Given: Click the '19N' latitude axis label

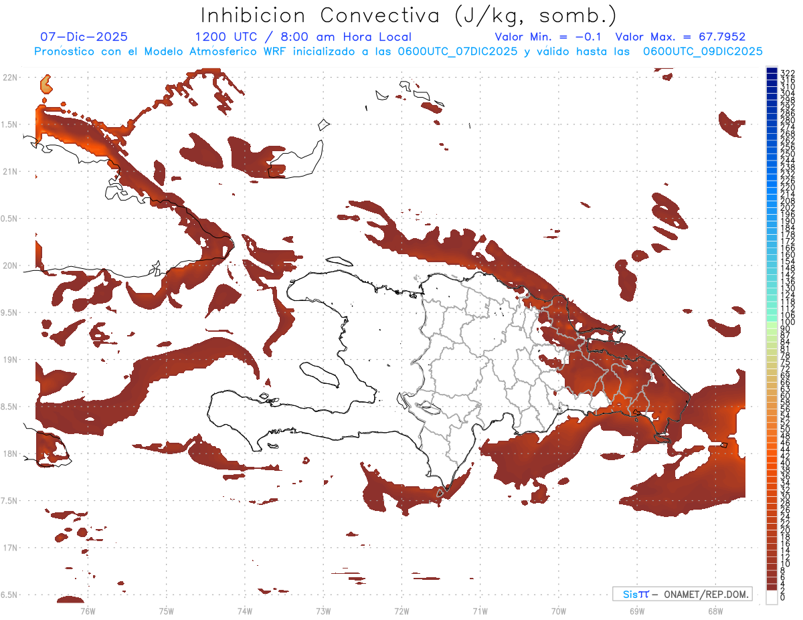Looking at the screenshot, I should coord(9,360).
